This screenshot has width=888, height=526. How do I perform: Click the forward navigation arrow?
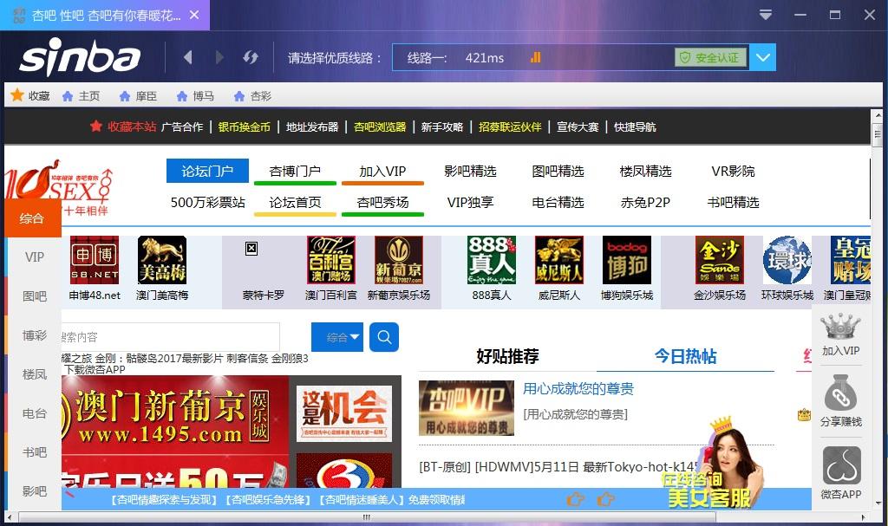(219, 57)
